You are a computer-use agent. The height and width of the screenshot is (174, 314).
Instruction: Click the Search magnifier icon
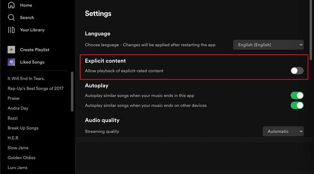[11, 18]
